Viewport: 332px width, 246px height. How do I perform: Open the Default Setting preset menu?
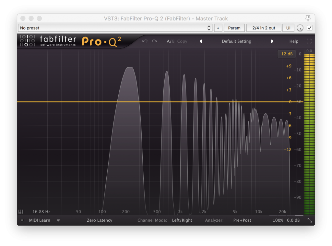click(x=236, y=41)
